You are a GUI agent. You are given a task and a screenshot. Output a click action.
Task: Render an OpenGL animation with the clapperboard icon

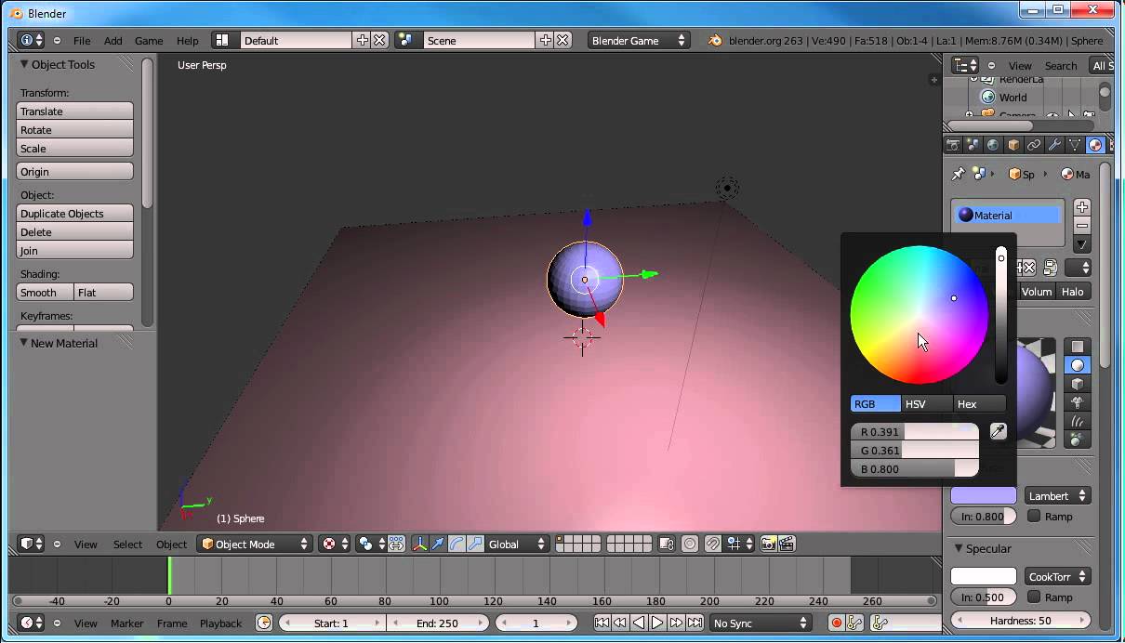[787, 544]
